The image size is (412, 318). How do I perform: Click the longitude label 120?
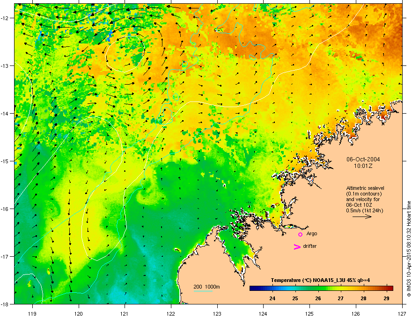coord(79,313)
